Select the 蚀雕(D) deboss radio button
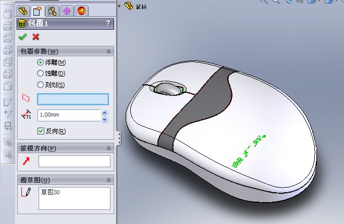The image size is (344, 224). (40, 73)
